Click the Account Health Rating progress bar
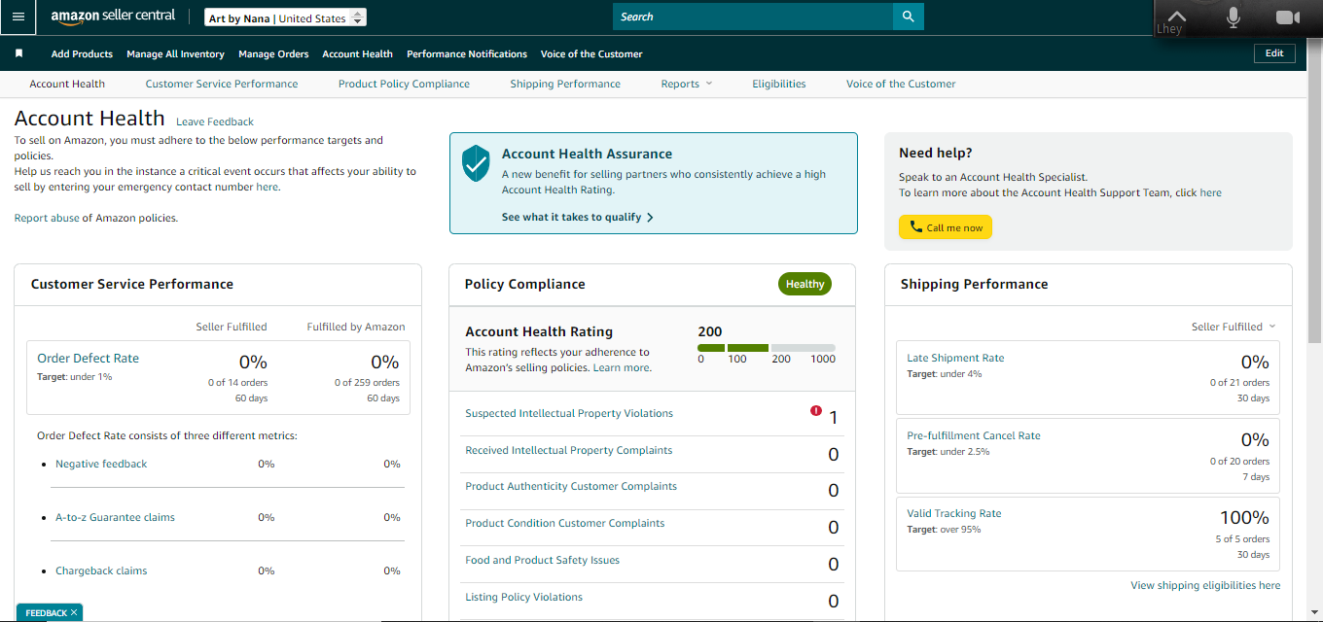This screenshot has width=1323, height=622. [x=767, y=347]
